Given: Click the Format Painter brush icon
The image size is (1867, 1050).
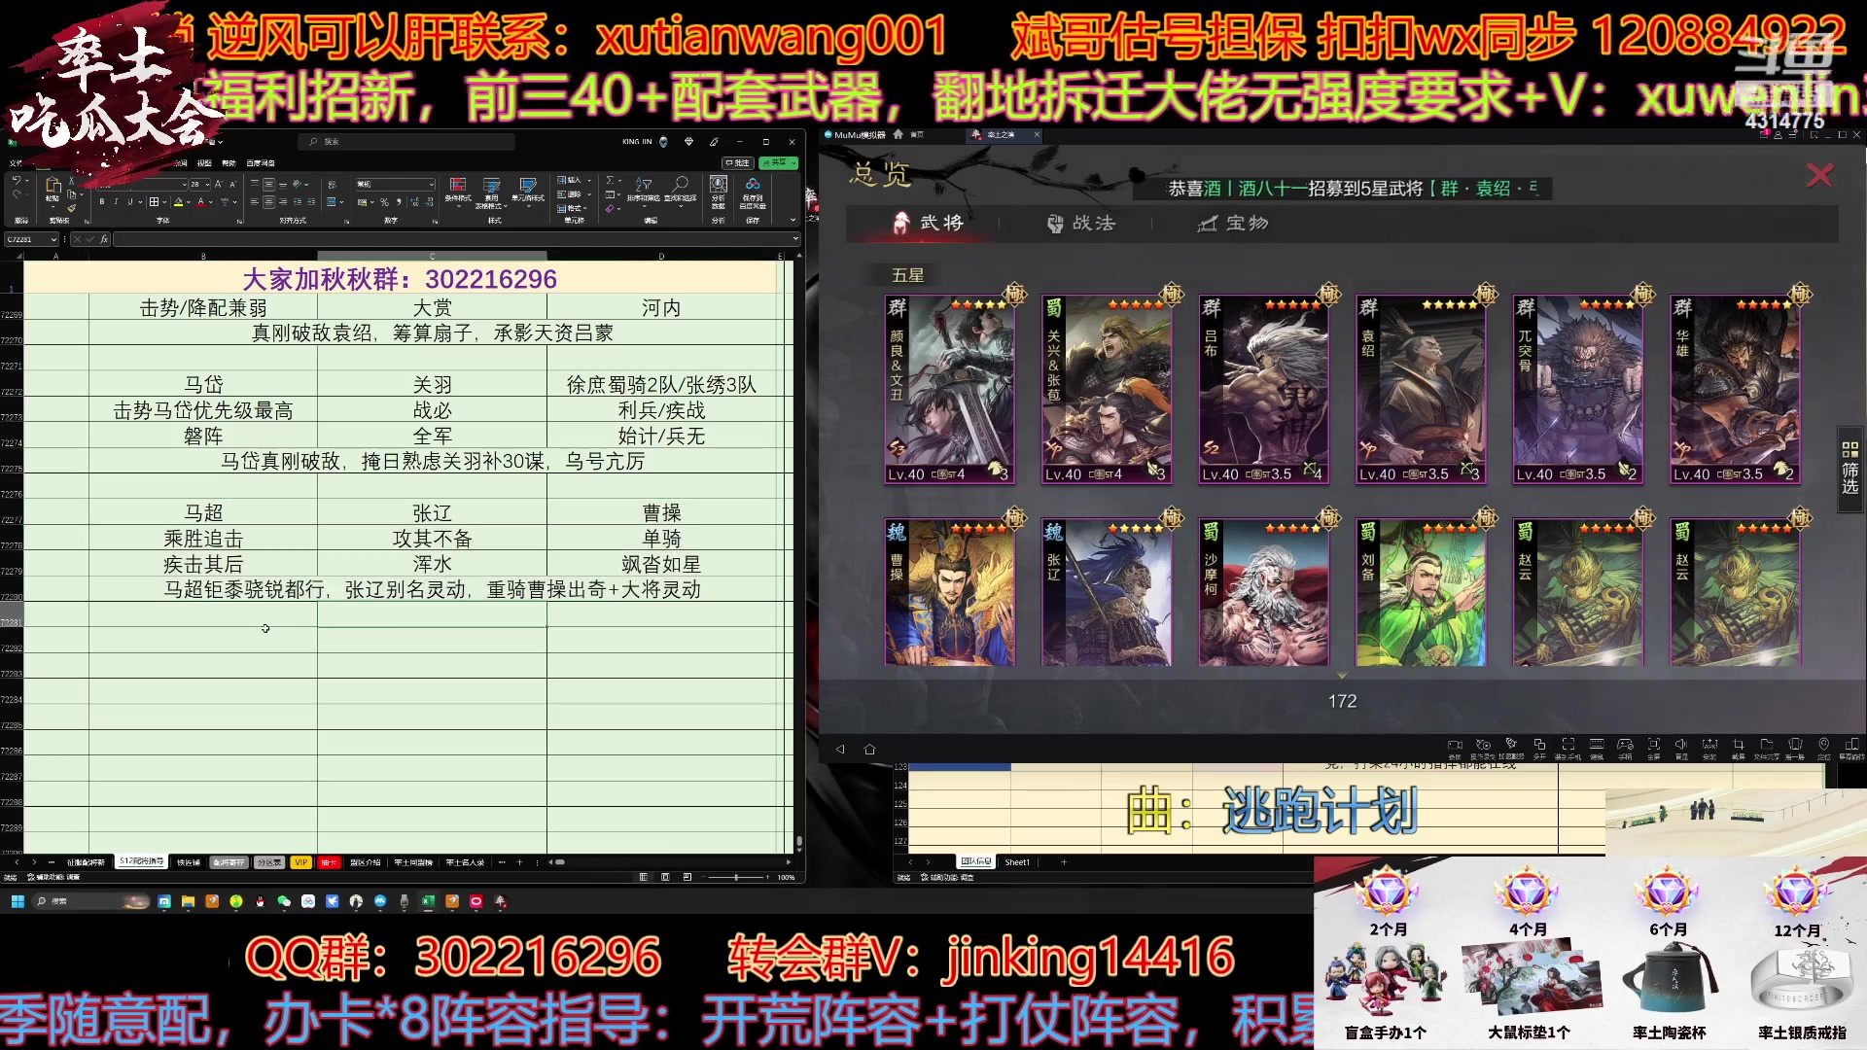Looking at the screenshot, I should pyautogui.click(x=71, y=208).
